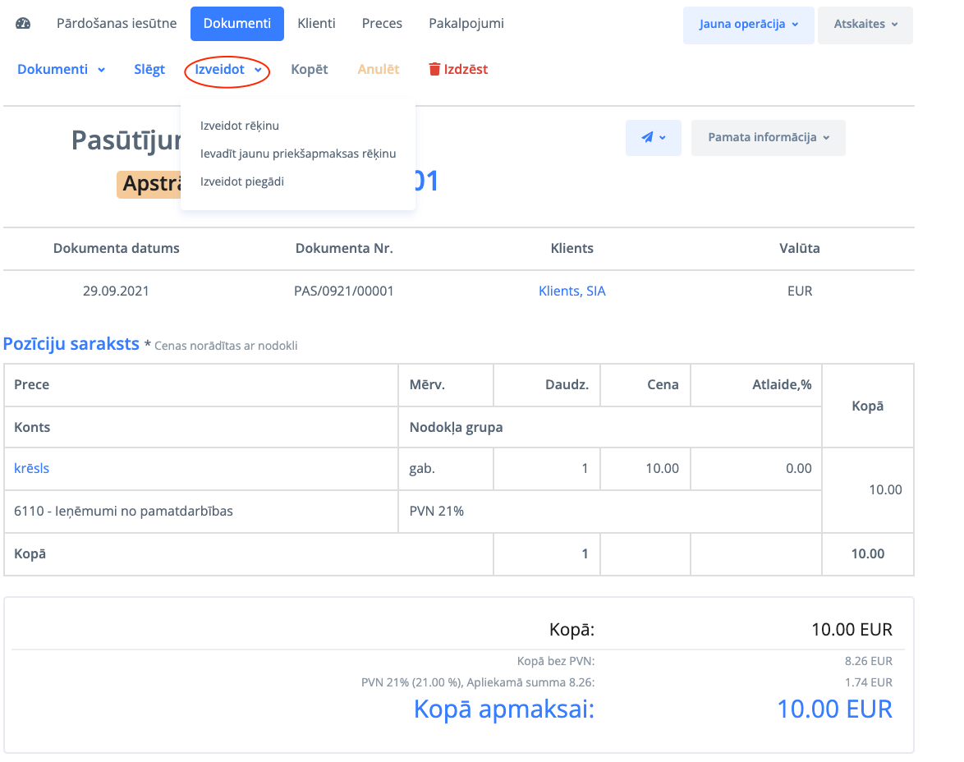Image resolution: width=964 pixels, height=762 pixels.
Task: Collapse the Izveidot dropdown
Action: click(x=228, y=70)
